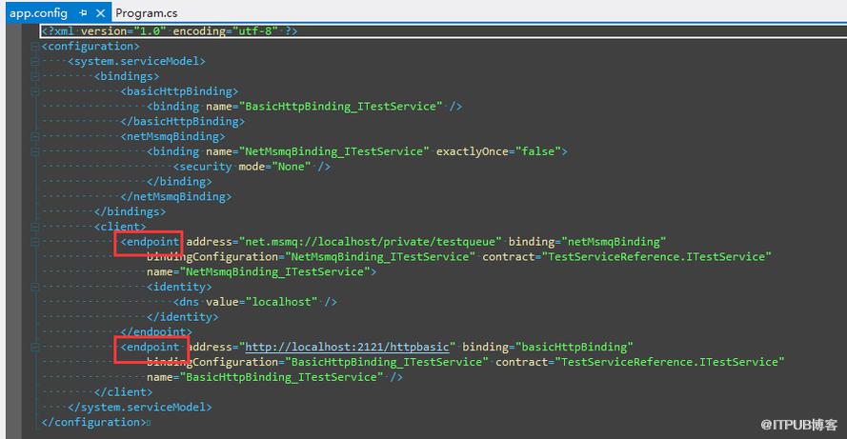Click the "NetMsmqBinding_ITestService" binding name value
The width and height of the screenshot is (847, 439).
click(334, 151)
